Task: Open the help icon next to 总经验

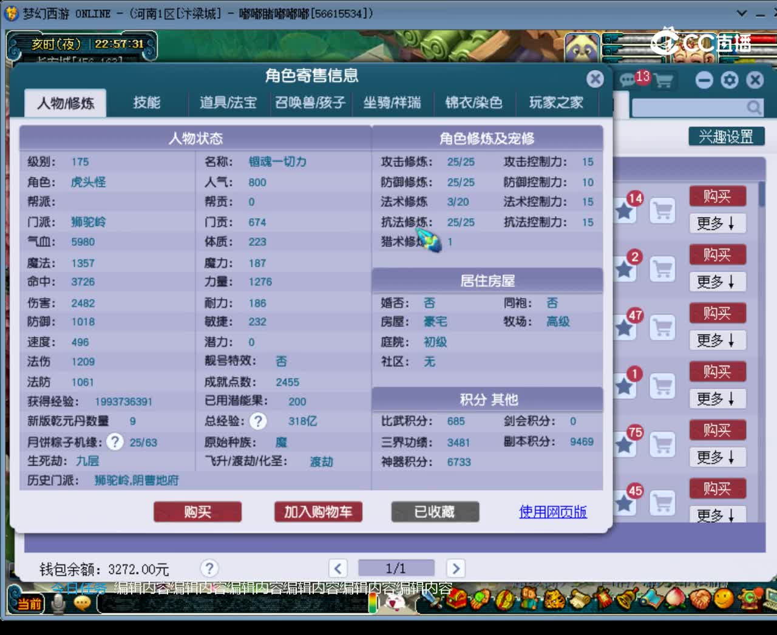Action: [x=258, y=421]
